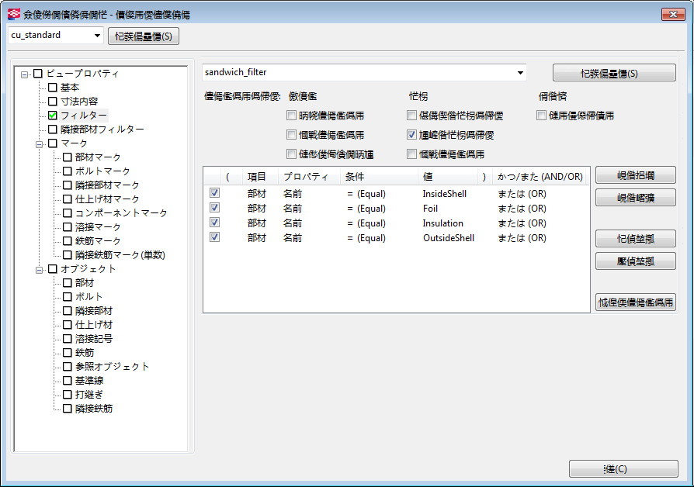Click the application icon in title bar
The image size is (694, 487).
pyautogui.click(x=13, y=15)
